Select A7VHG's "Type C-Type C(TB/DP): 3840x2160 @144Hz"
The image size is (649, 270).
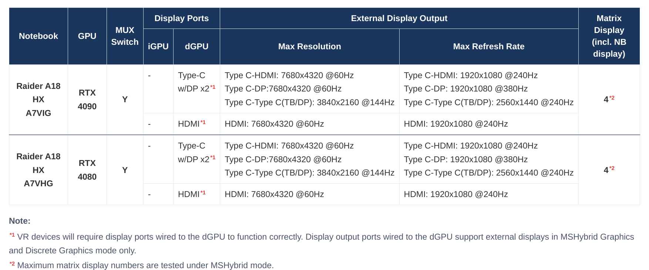(x=310, y=173)
